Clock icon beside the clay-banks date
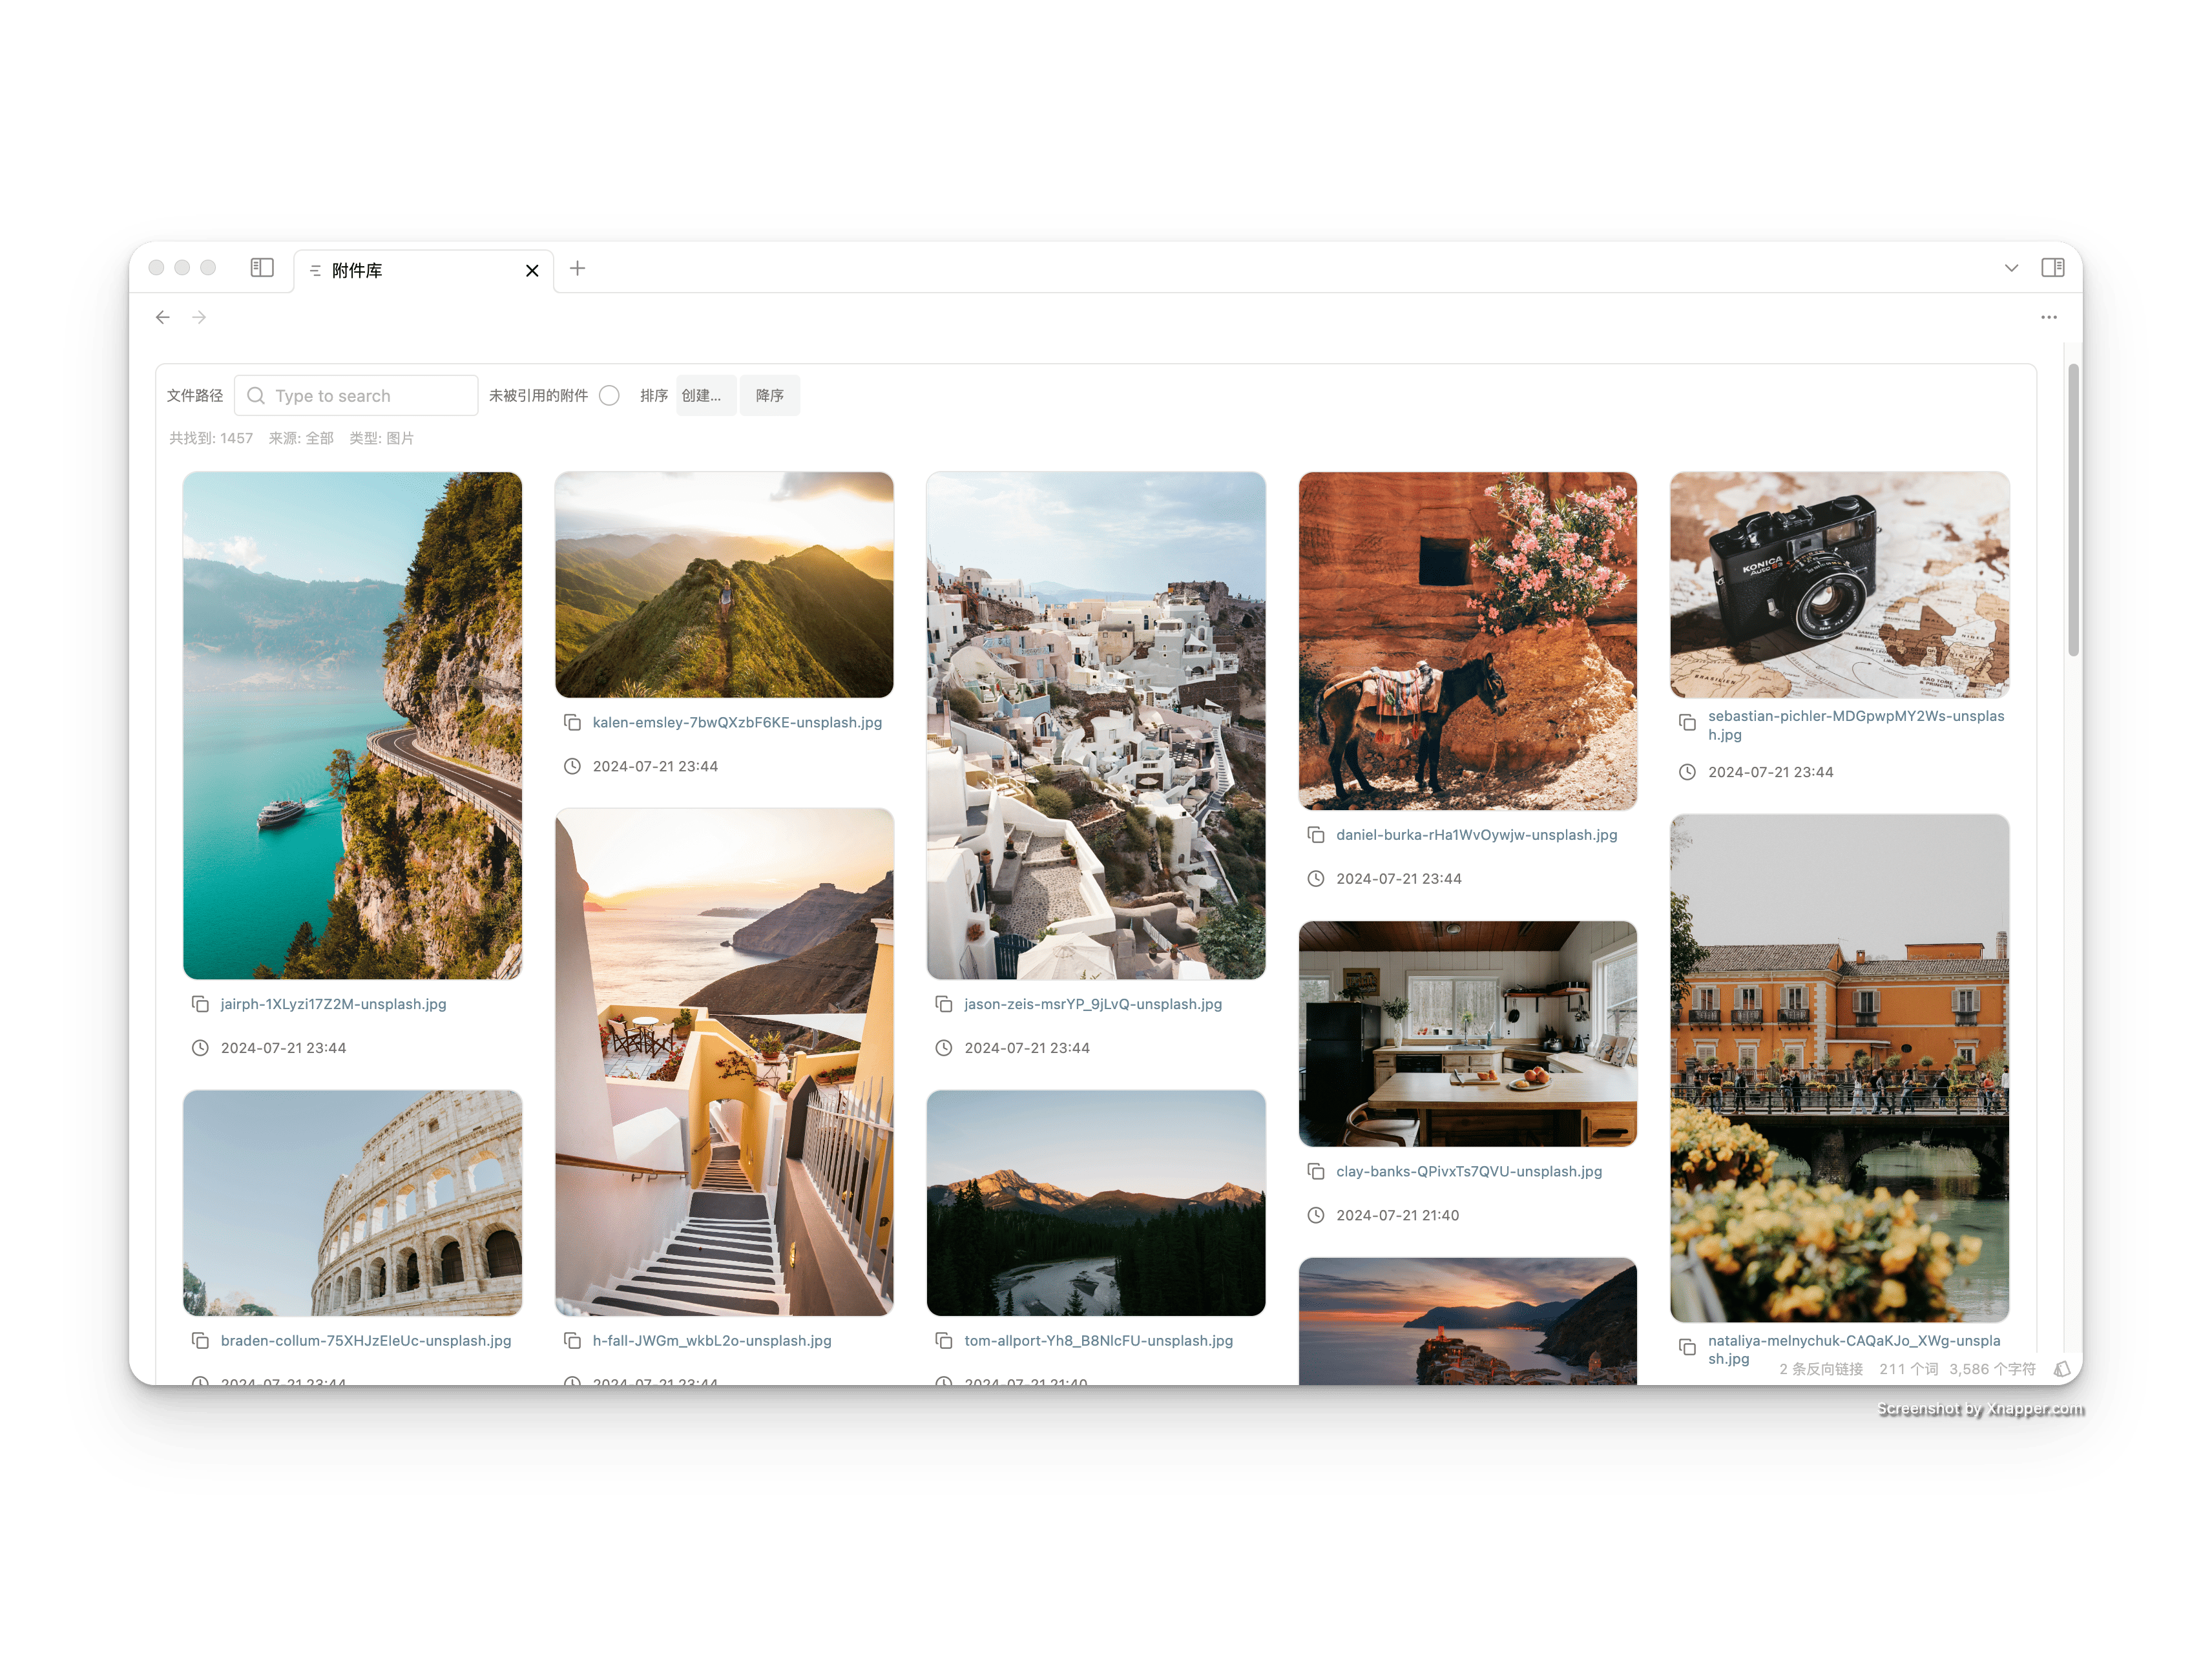2212x1659 pixels. point(1316,1215)
